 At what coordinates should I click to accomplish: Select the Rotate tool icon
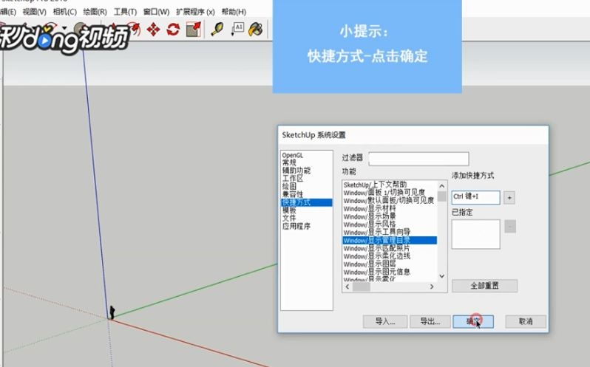[173, 29]
